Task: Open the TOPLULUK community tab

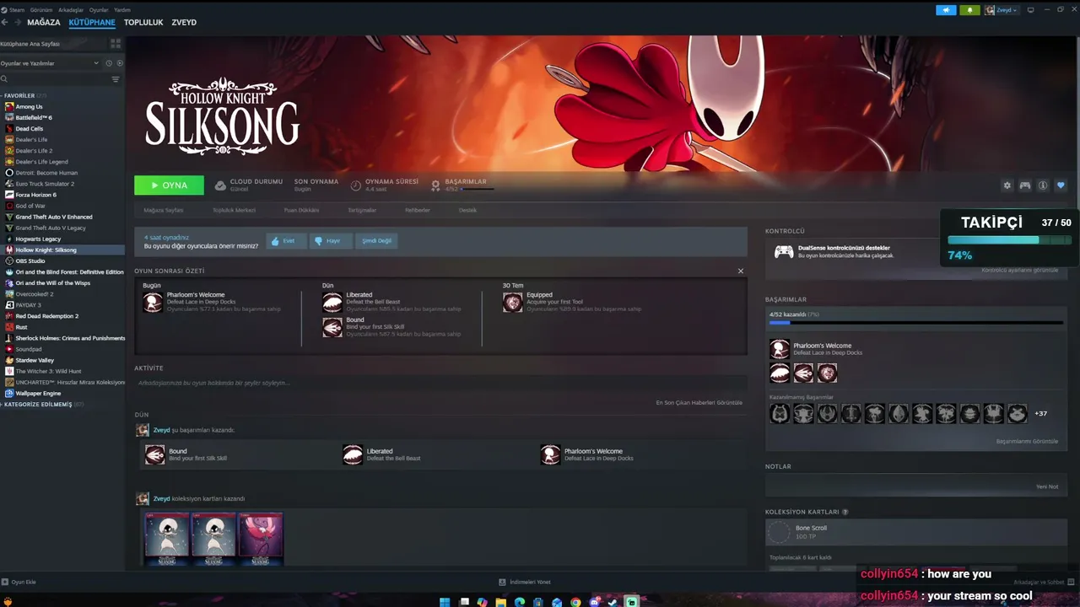Action: [x=143, y=22]
